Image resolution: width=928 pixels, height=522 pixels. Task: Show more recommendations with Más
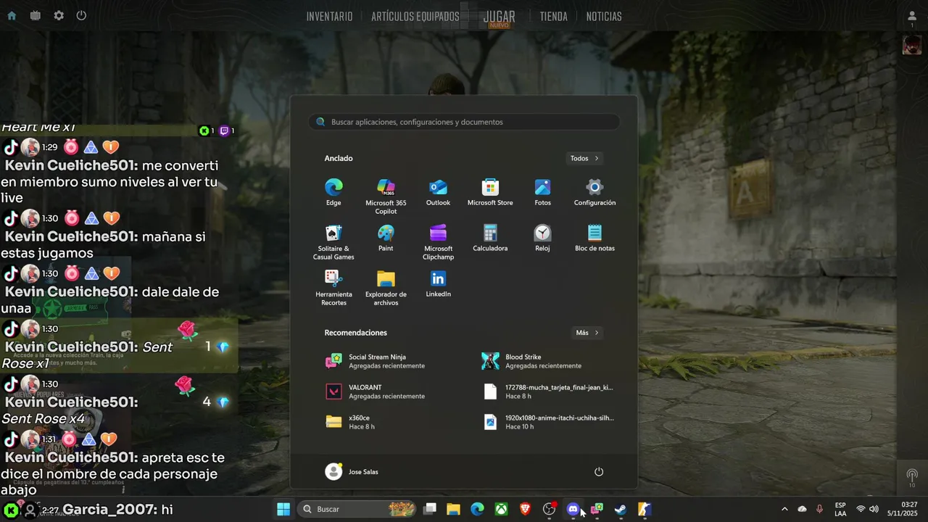(587, 333)
